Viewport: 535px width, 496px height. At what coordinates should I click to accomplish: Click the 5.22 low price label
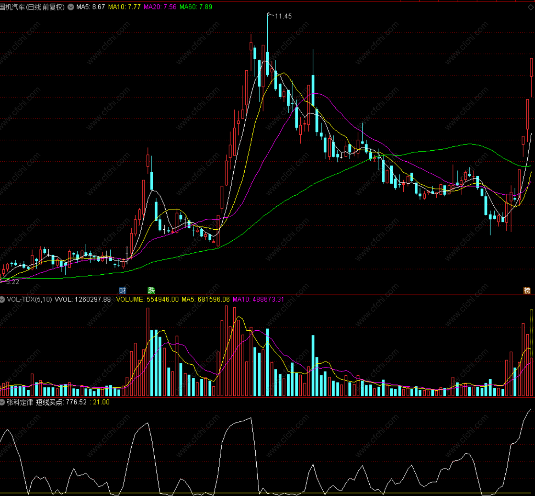pos(12,282)
